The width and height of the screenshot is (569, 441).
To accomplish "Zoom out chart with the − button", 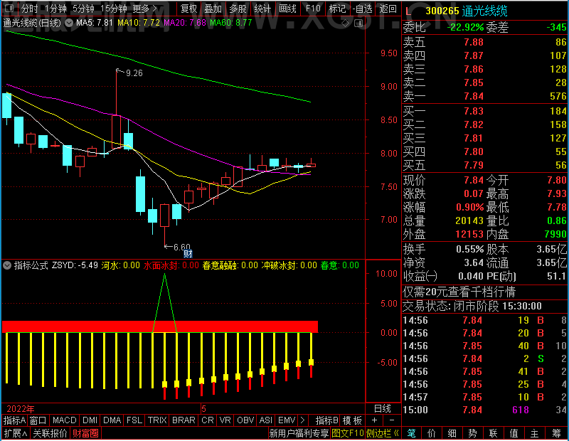I will pyautogui.click(x=392, y=420).
